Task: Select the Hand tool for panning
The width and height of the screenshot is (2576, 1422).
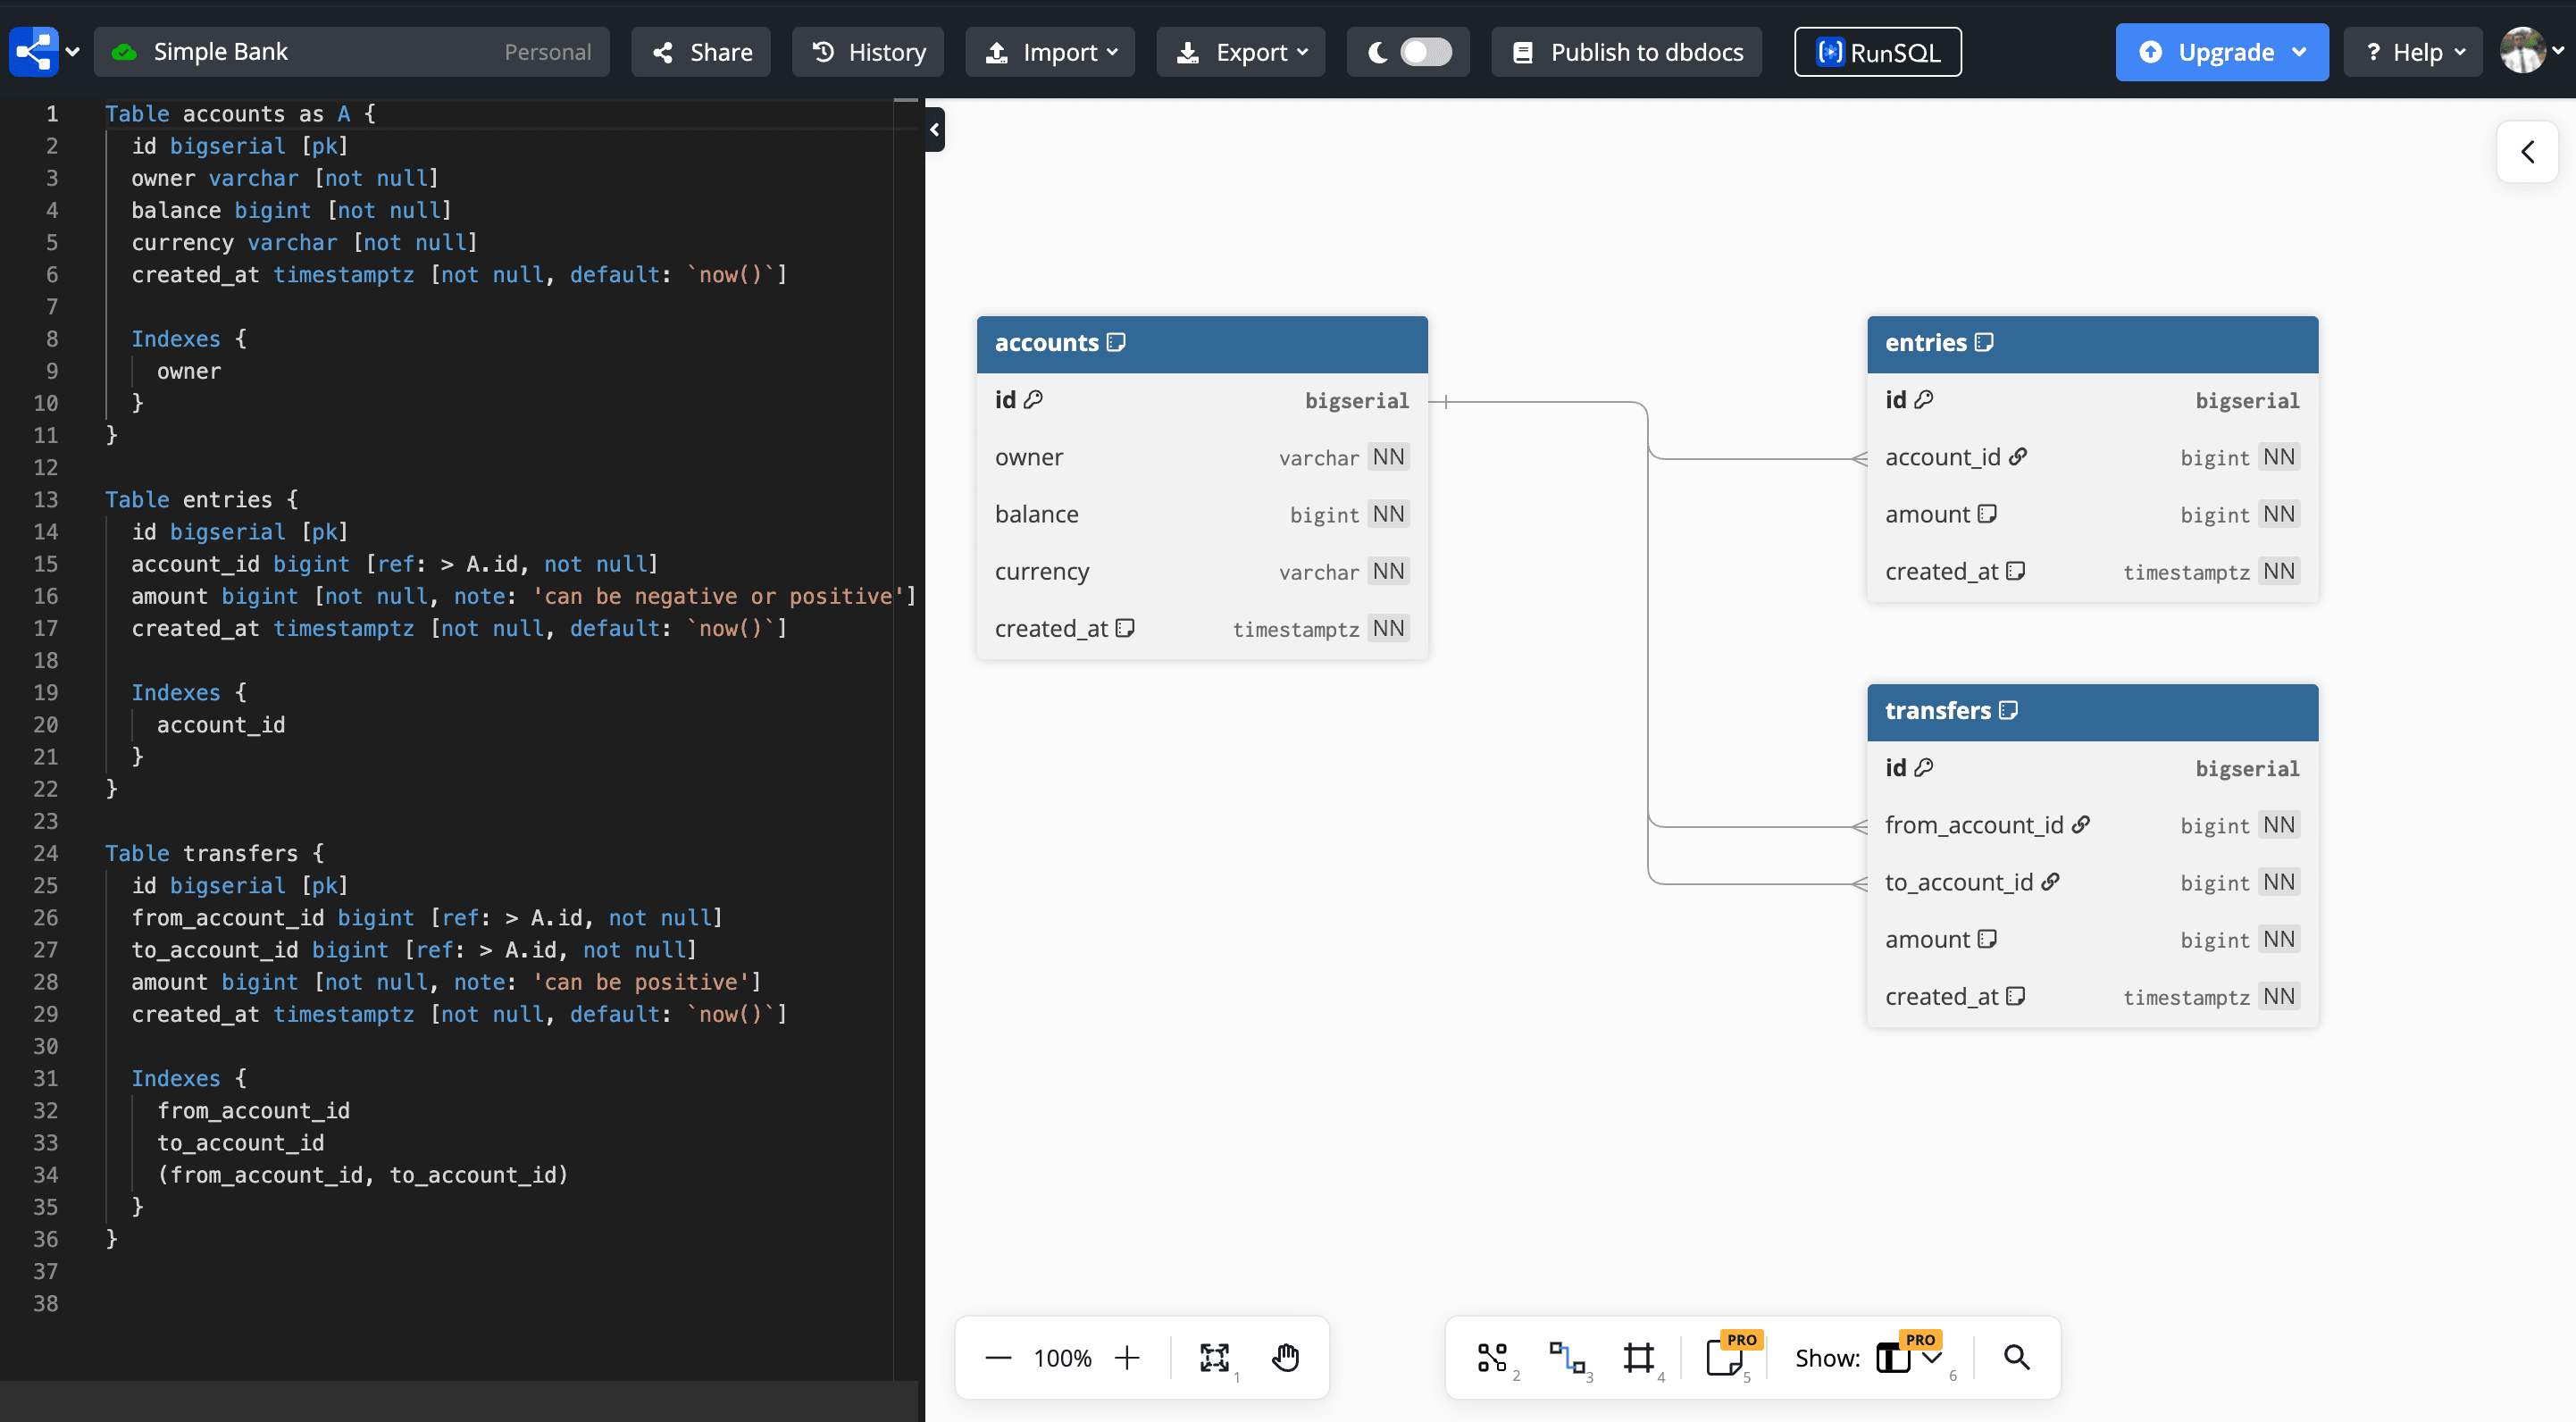Action: point(1285,1357)
